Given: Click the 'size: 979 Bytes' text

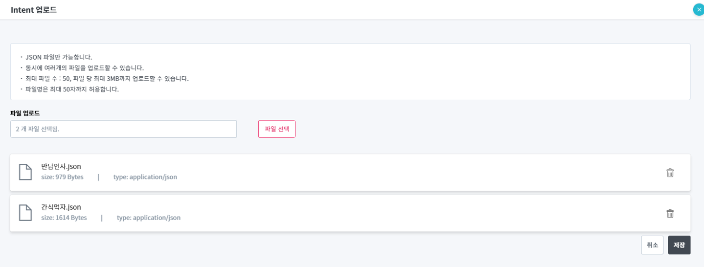Looking at the screenshot, I should pos(62,177).
